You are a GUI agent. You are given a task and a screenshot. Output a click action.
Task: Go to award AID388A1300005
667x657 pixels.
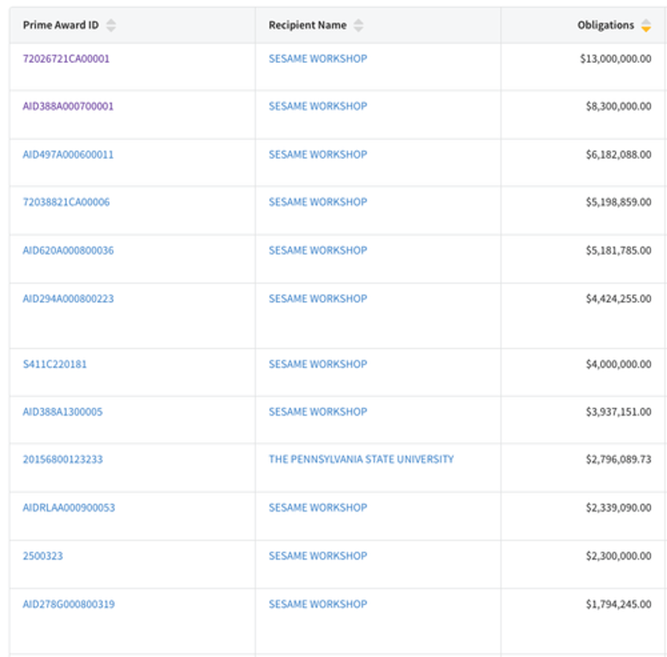(x=62, y=412)
